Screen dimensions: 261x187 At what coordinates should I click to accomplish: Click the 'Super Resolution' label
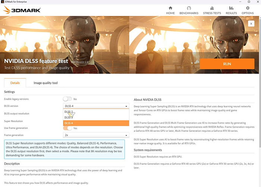tap(13, 121)
